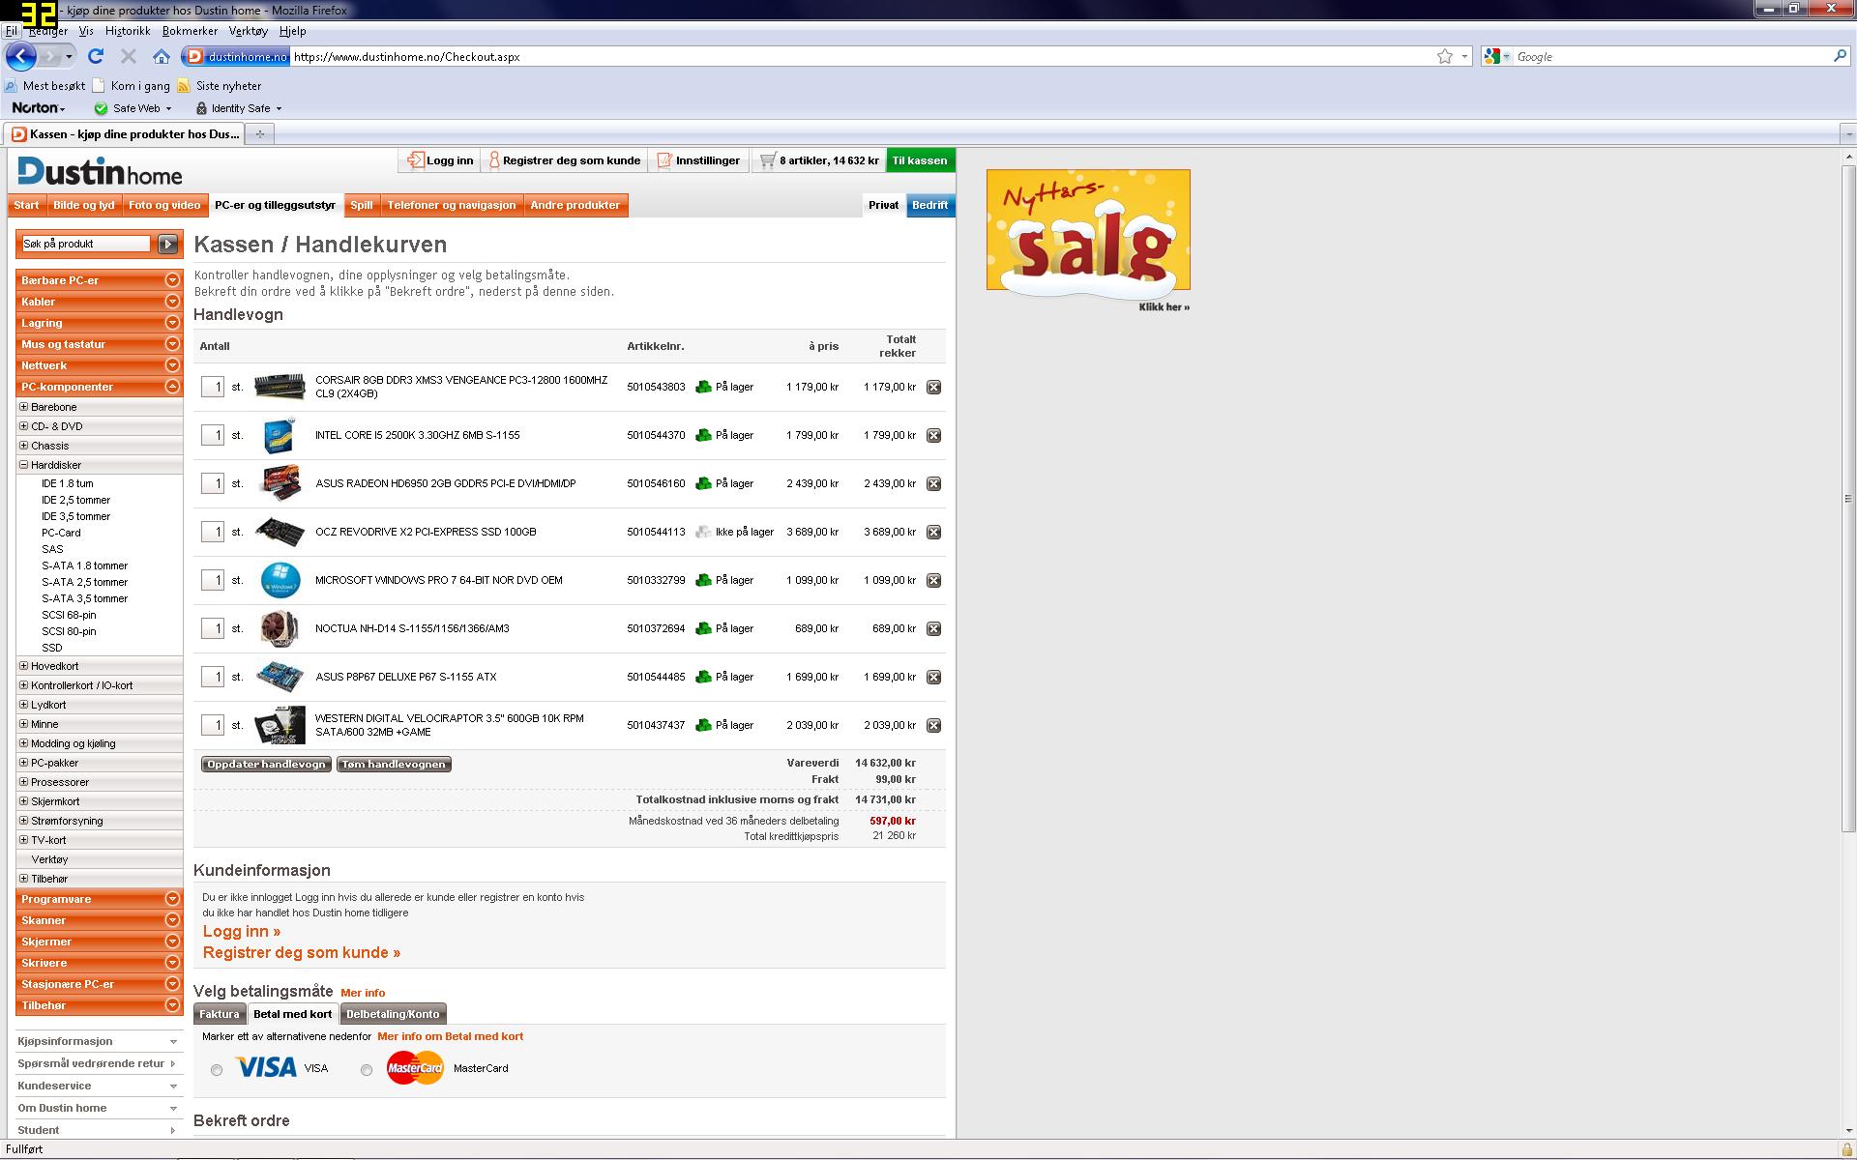This screenshot has width=1857, height=1160.
Task: Click Registrer deg som kunde » link
Action: [x=302, y=952]
